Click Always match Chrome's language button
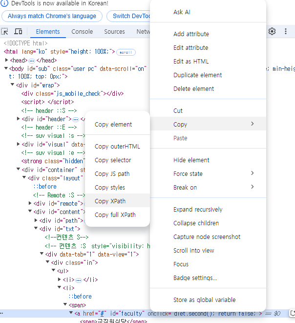Image resolution: width=295 pixels, height=323 pixels. tap(52, 16)
